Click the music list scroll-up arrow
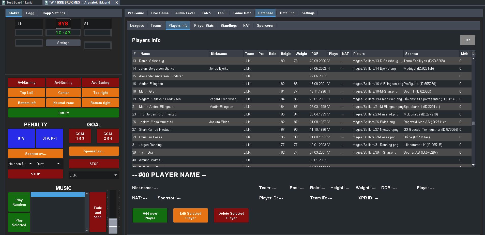The height and width of the screenshot is (235, 485). tap(87, 194)
